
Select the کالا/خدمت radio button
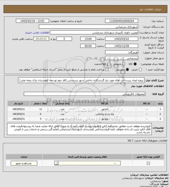click(109, 64)
